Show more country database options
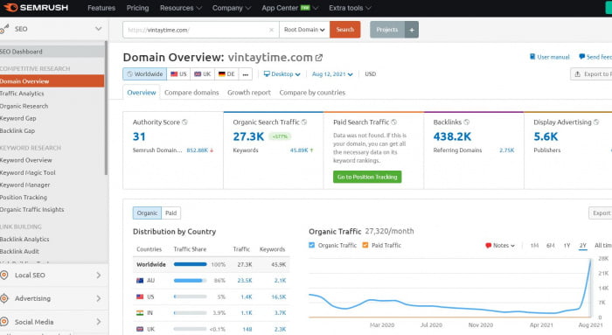 coord(245,74)
